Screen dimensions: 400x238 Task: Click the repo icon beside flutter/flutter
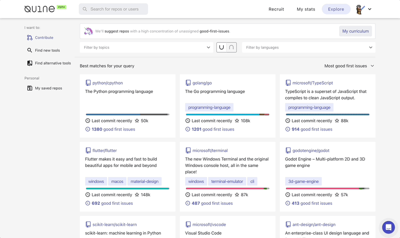point(88,151)
